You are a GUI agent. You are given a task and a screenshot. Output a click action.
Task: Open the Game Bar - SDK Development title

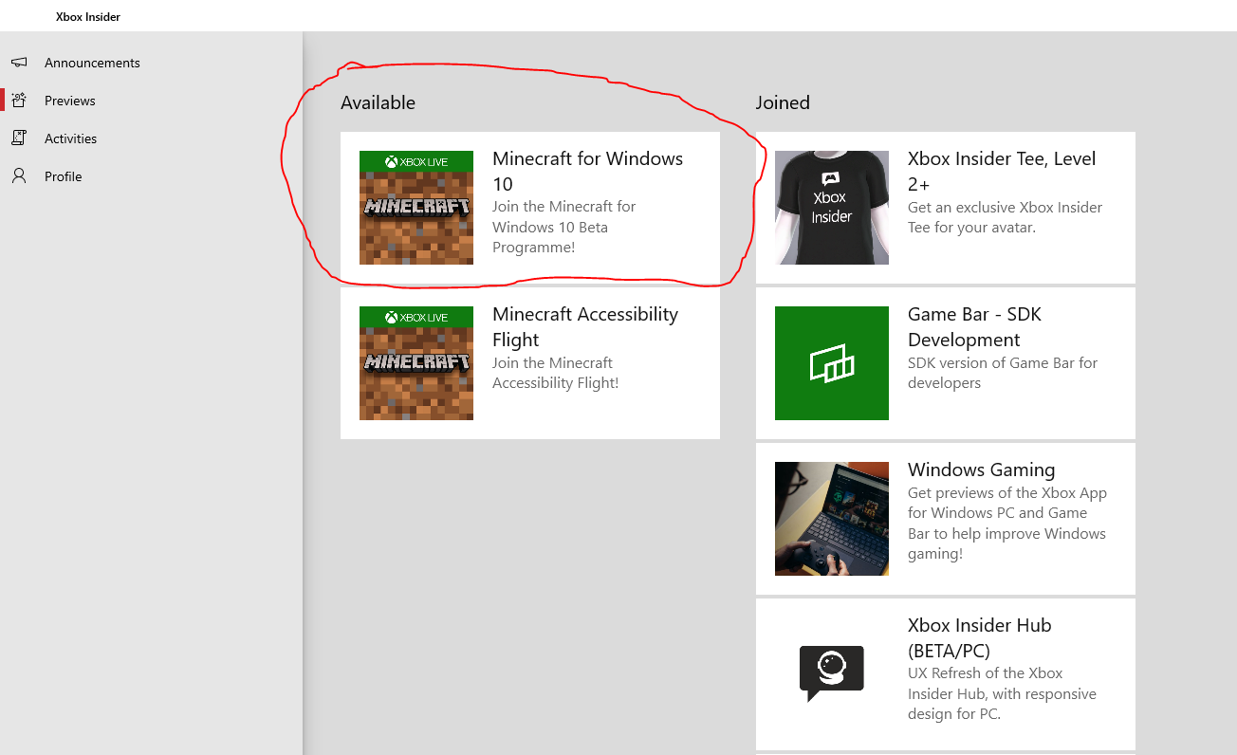(x=975, y=327)
